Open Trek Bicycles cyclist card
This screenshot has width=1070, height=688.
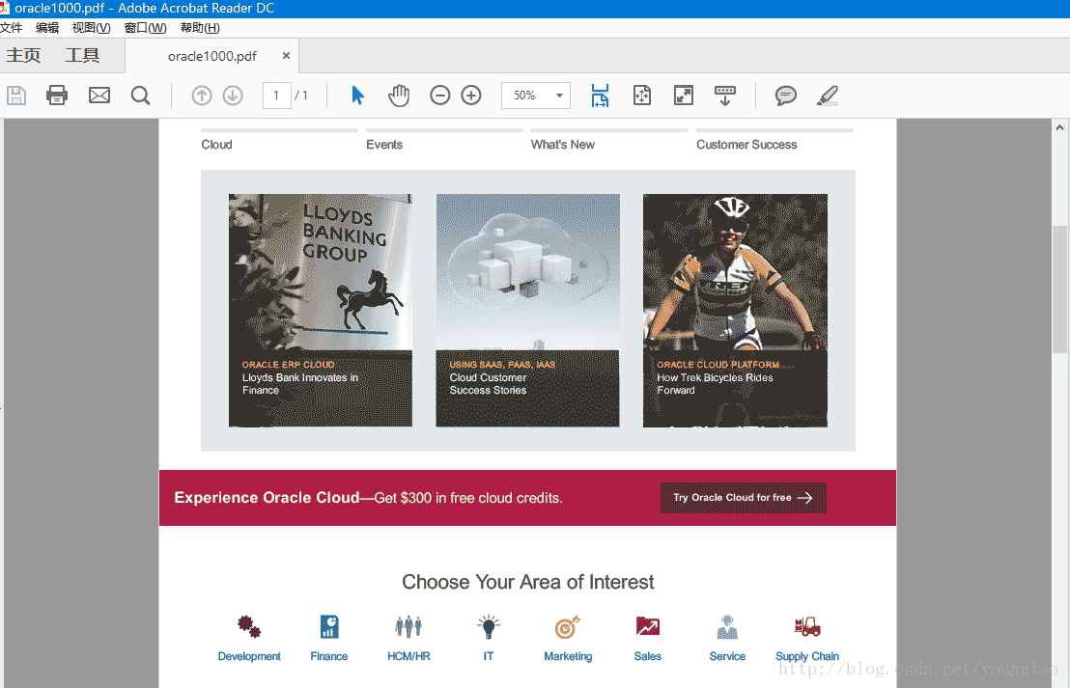point(735,311)
